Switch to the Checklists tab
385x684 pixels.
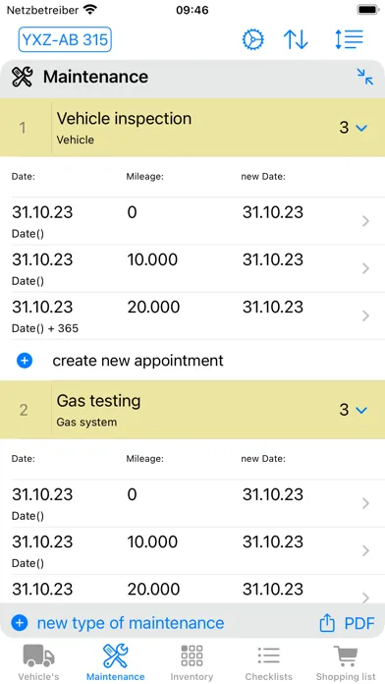(x=268, y=662)
